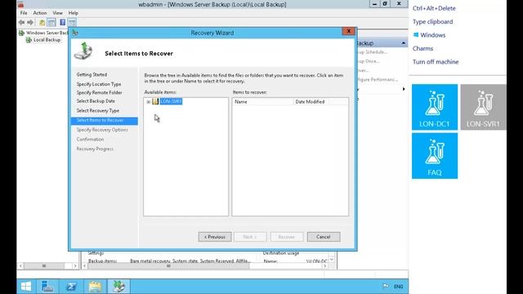
Task: Click the Specify Location Type step
Action: [99, 84]
